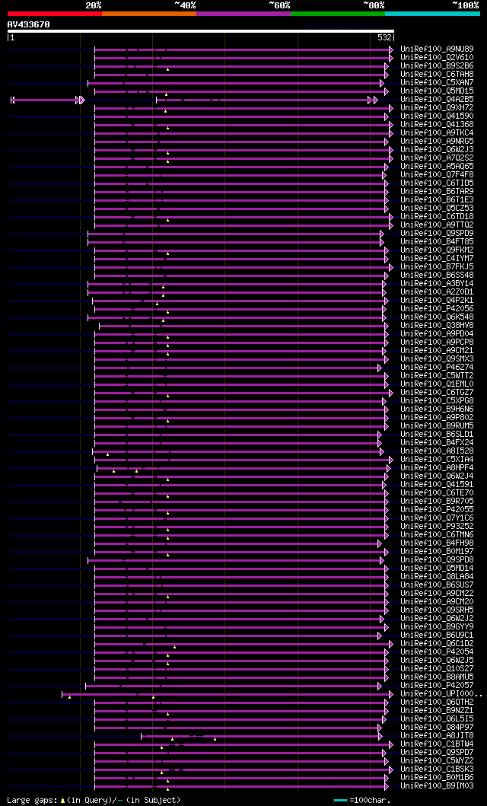Click the label UniRef100_P93252
Screen dimensions: 487x806
click(x=438, y=527)
